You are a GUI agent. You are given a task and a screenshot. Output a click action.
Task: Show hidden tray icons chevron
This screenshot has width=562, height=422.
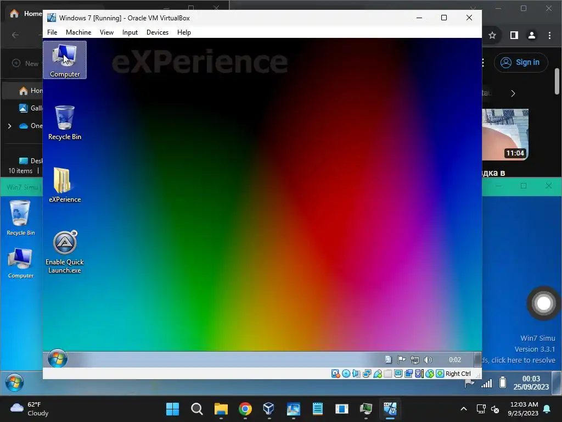click(463, 409)
